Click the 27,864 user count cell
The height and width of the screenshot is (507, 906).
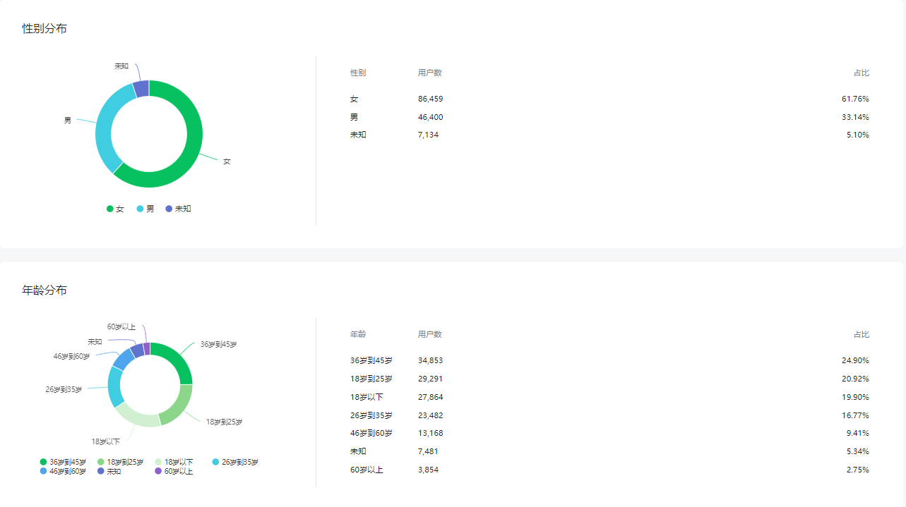coord(431,398)
